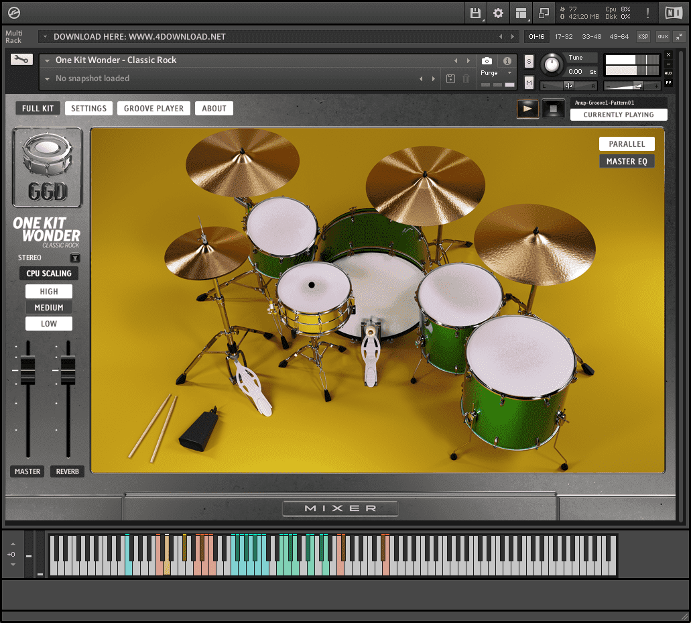This screenshot has width=691, height=623.
Task: Select previous snapshot arrow
Action: (421, 78)
